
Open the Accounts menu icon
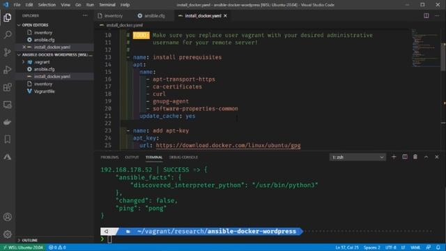tap(8, 217)
